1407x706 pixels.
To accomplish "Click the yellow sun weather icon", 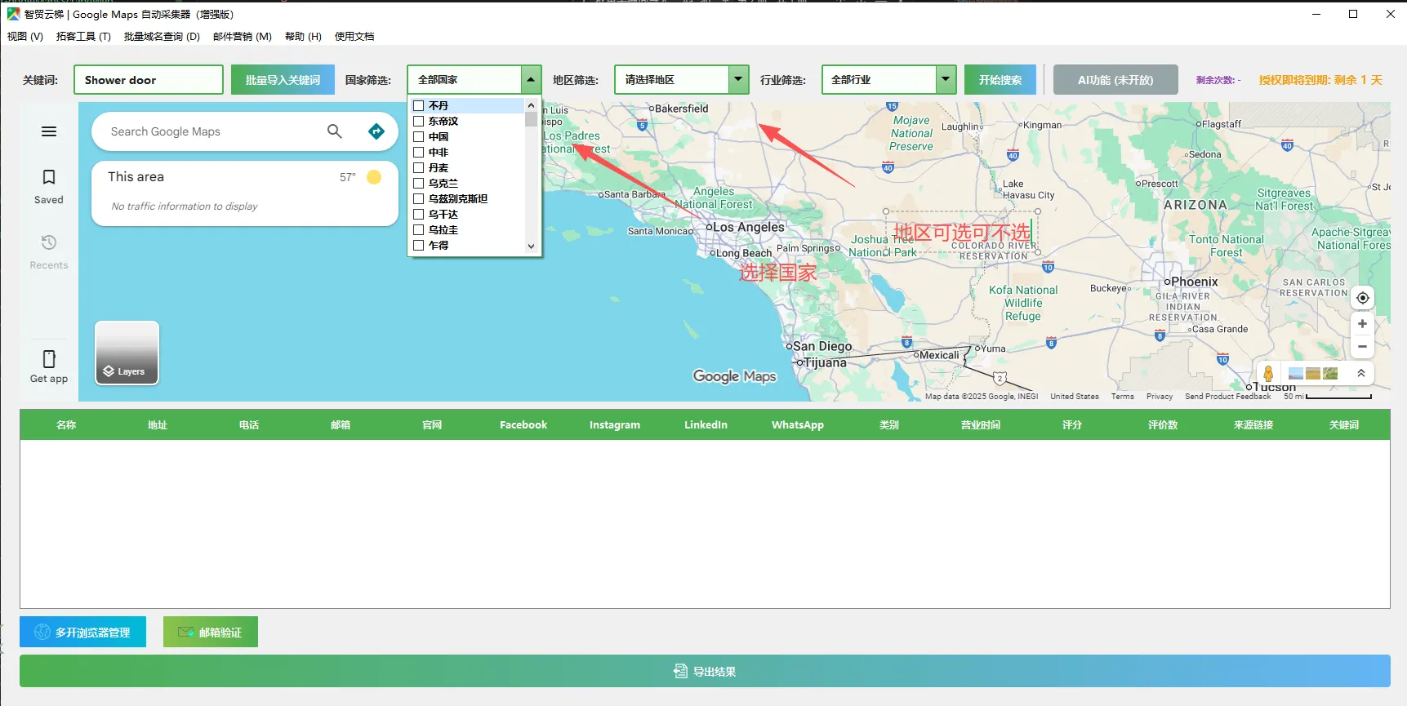I will 374,177.
